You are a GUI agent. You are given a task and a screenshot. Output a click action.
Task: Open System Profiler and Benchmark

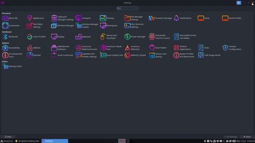(x=184, y=55)
